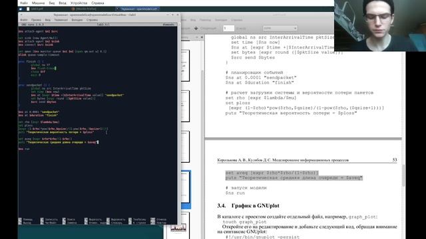
Task: Click the nano Выровнять shortcut at the bottom
Action: click(116, 220)
